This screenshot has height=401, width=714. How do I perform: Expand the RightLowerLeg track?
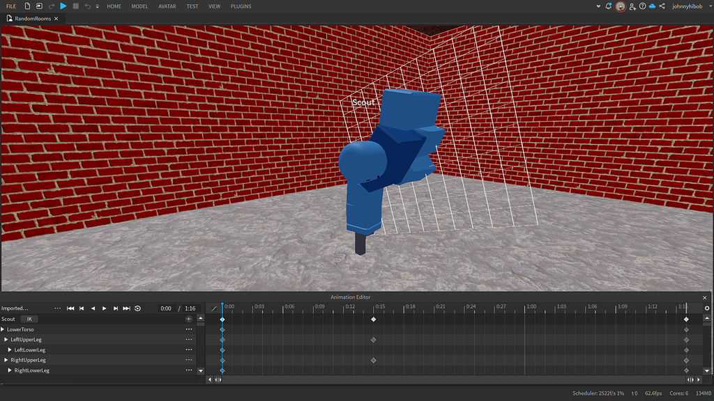point(10,370)
